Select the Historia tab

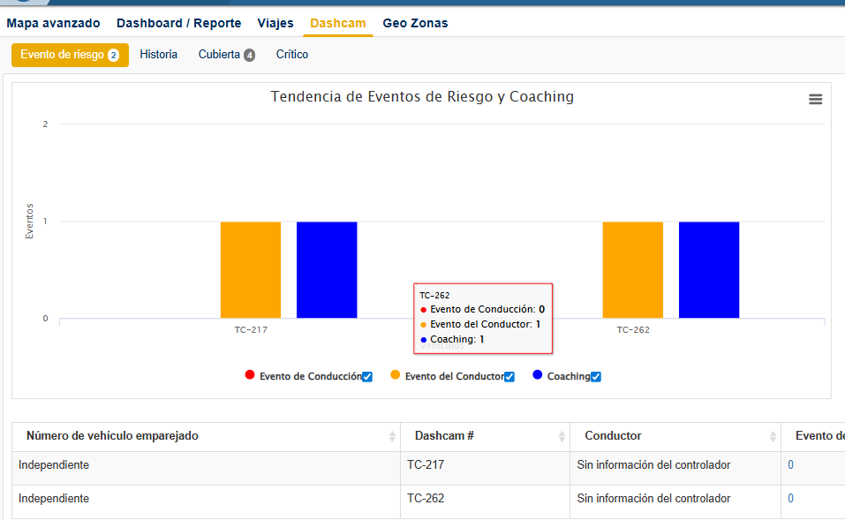(x=158, y=55)
